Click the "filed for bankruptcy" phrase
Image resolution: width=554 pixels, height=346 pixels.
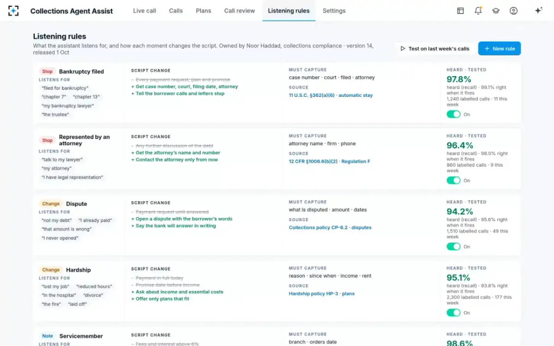click(65, 88)
